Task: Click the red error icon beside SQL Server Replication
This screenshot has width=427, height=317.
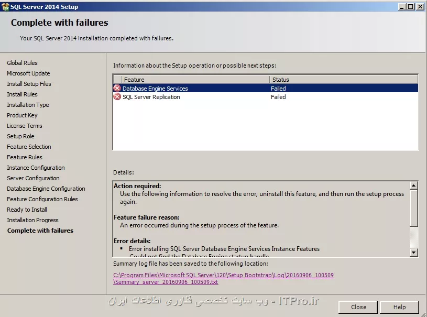Action: (x=117, y=97)
